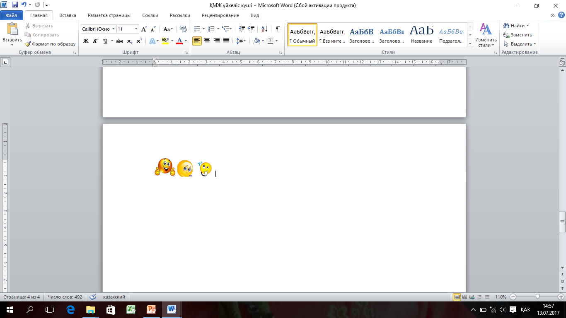Open Excel from the taskbar
The width and height of the screenshot is (566, 318).
point(131,309)
